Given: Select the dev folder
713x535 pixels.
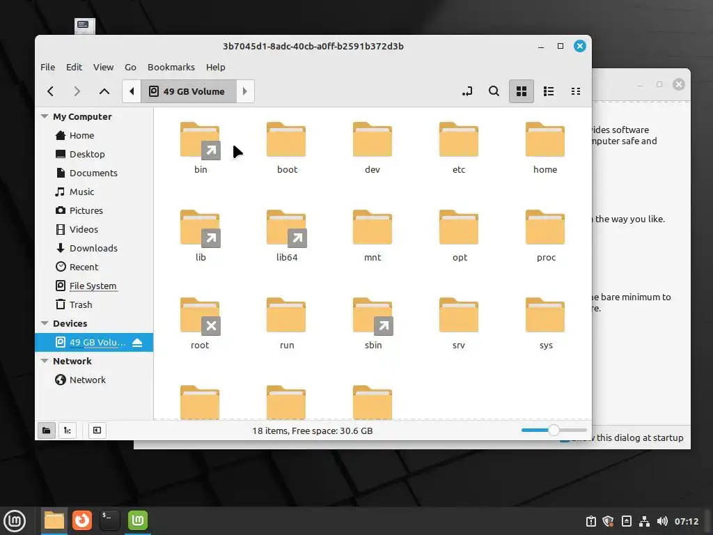Looking at the screenshot, I should 373,148.
